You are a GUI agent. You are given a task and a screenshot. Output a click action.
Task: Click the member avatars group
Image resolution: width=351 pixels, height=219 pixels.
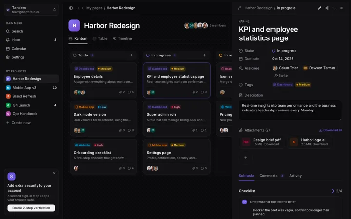pyautogui.click(x=196, y=25)
